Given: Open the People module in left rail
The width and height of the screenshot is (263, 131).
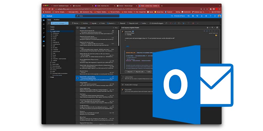Looking at the screenshot, I should click(44, 28).
